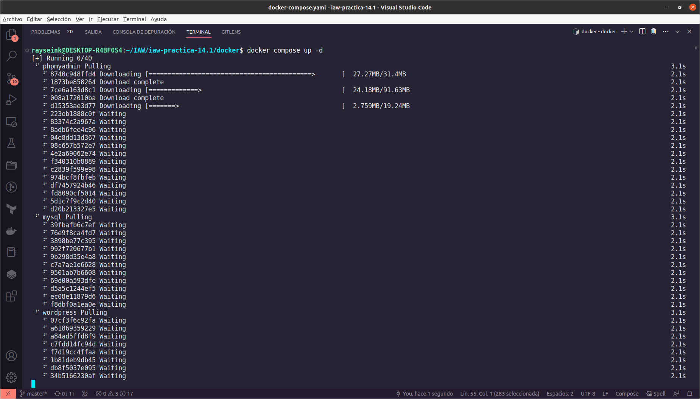Split the terminal
This screenshot has width=700, height=399.
[x=642, y=31]
